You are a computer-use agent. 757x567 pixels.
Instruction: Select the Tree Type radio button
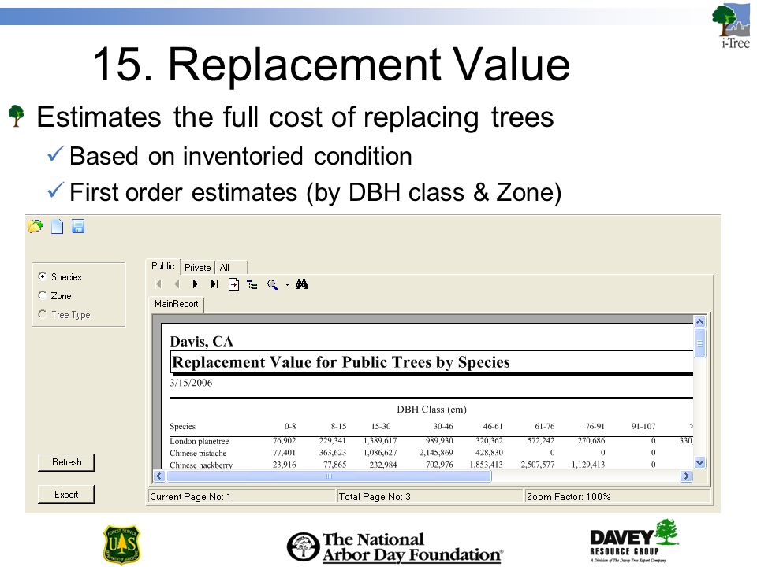click(x=43, y=314)
